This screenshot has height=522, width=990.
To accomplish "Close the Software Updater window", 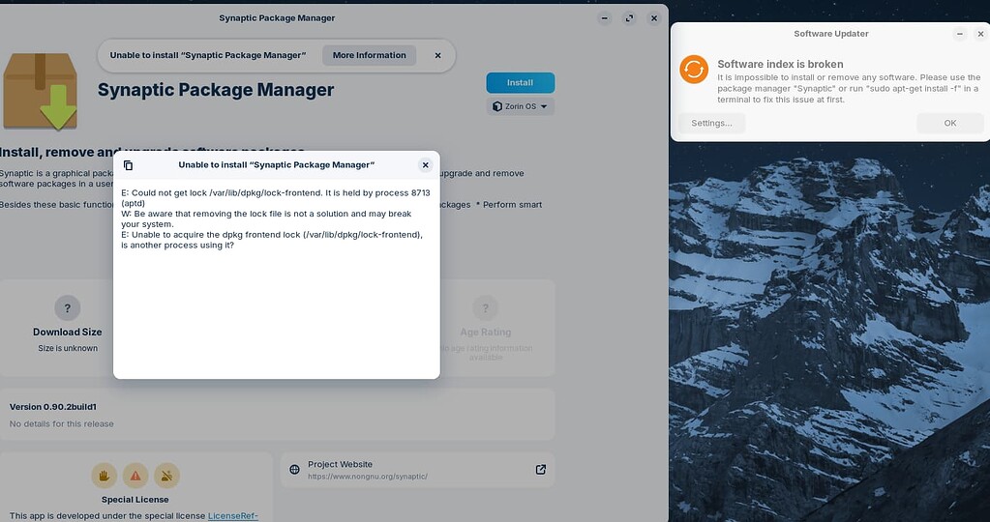I will click(x=980, y=34).
